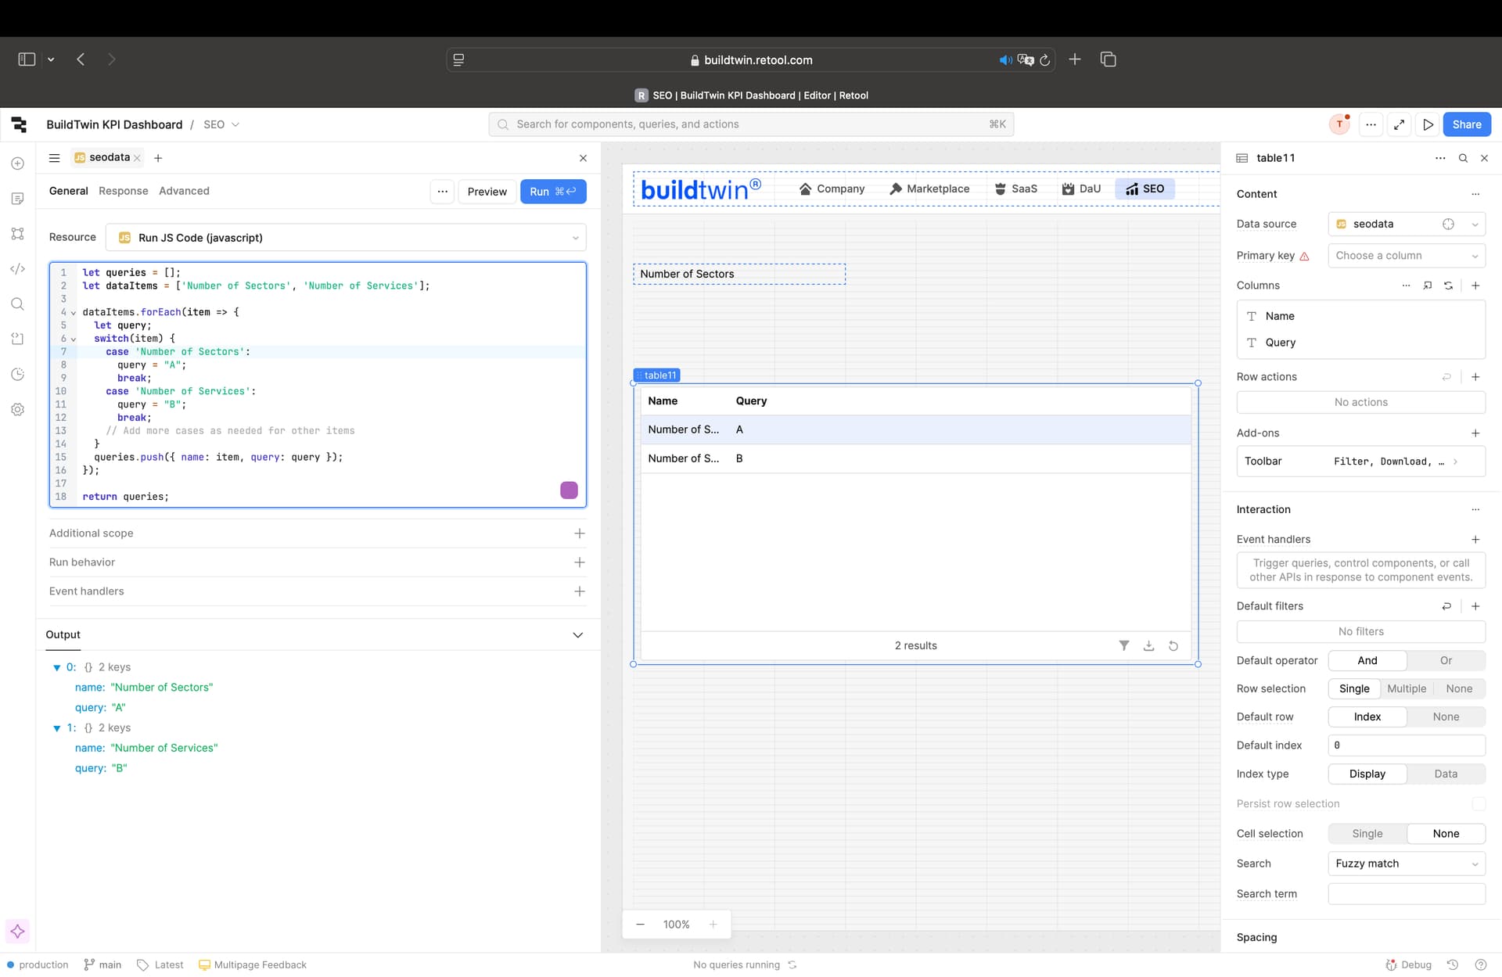Image resolution: width=1502 pixels, height=977 pixels.
Task: Open SaaS navigation item
Action: pyautogui.click(x=1015, y=189)
